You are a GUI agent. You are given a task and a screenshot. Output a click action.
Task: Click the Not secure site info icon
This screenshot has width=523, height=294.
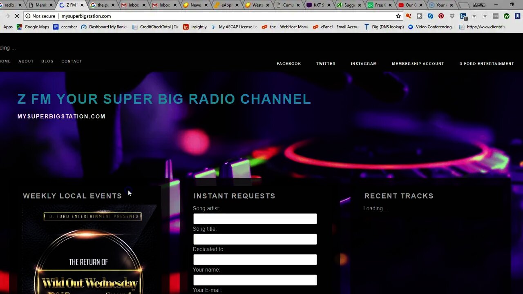click(x=28, y=16)
